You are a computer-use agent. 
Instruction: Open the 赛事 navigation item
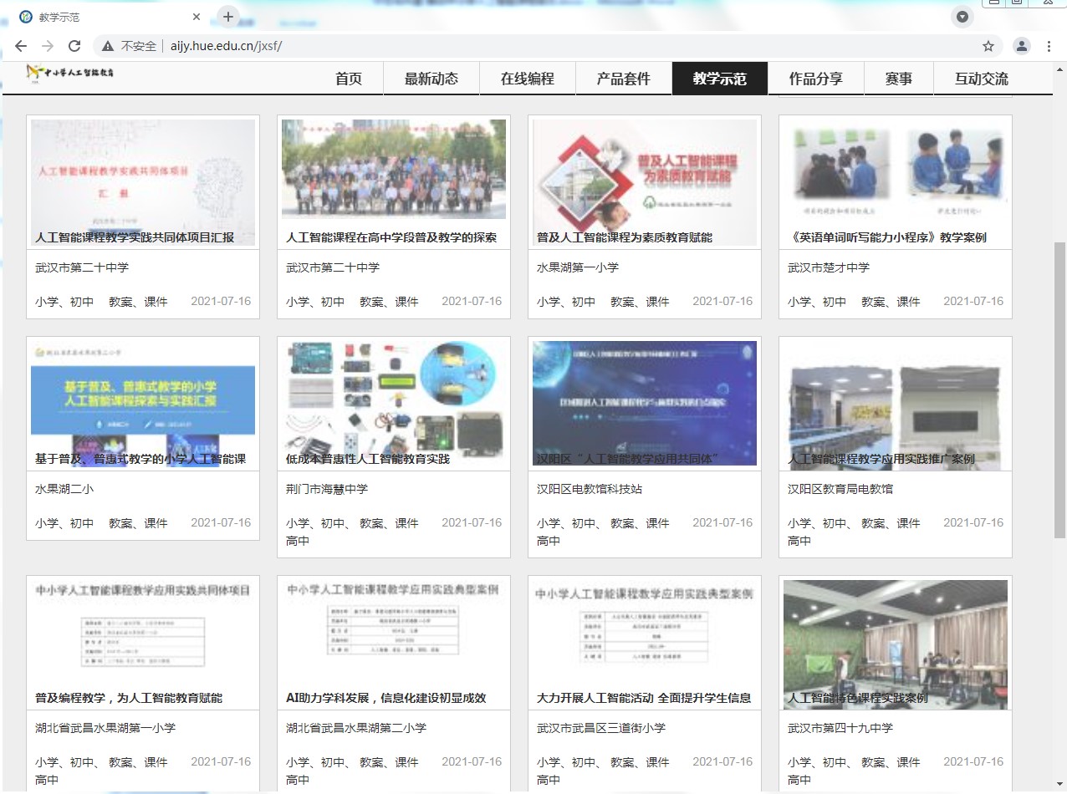(898, 79)
